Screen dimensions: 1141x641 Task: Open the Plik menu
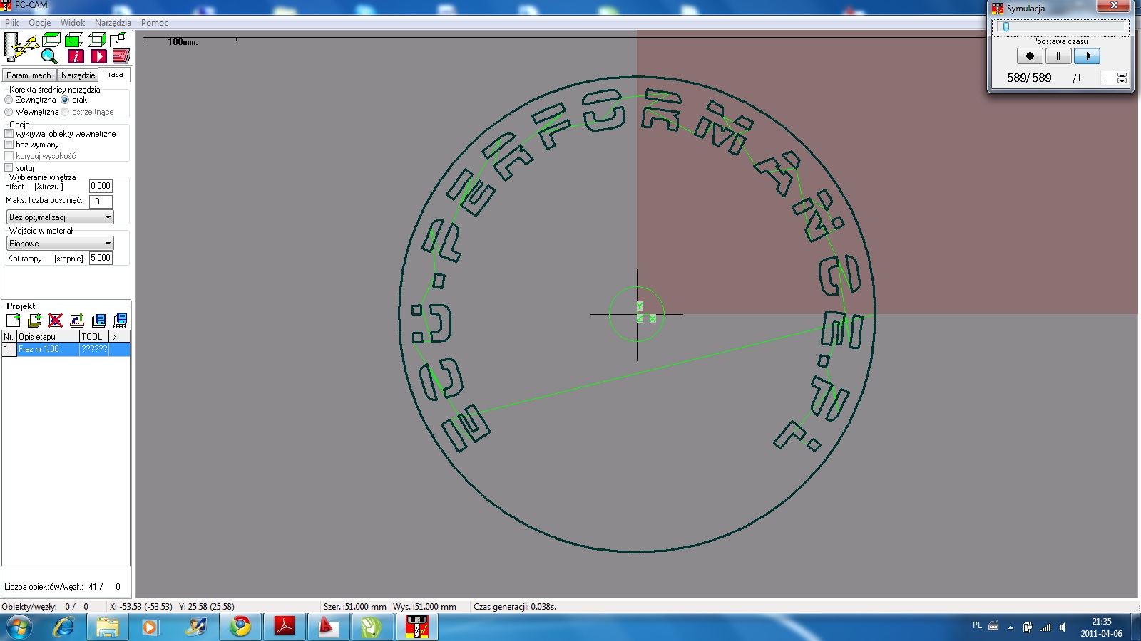[x=12, y=23]
